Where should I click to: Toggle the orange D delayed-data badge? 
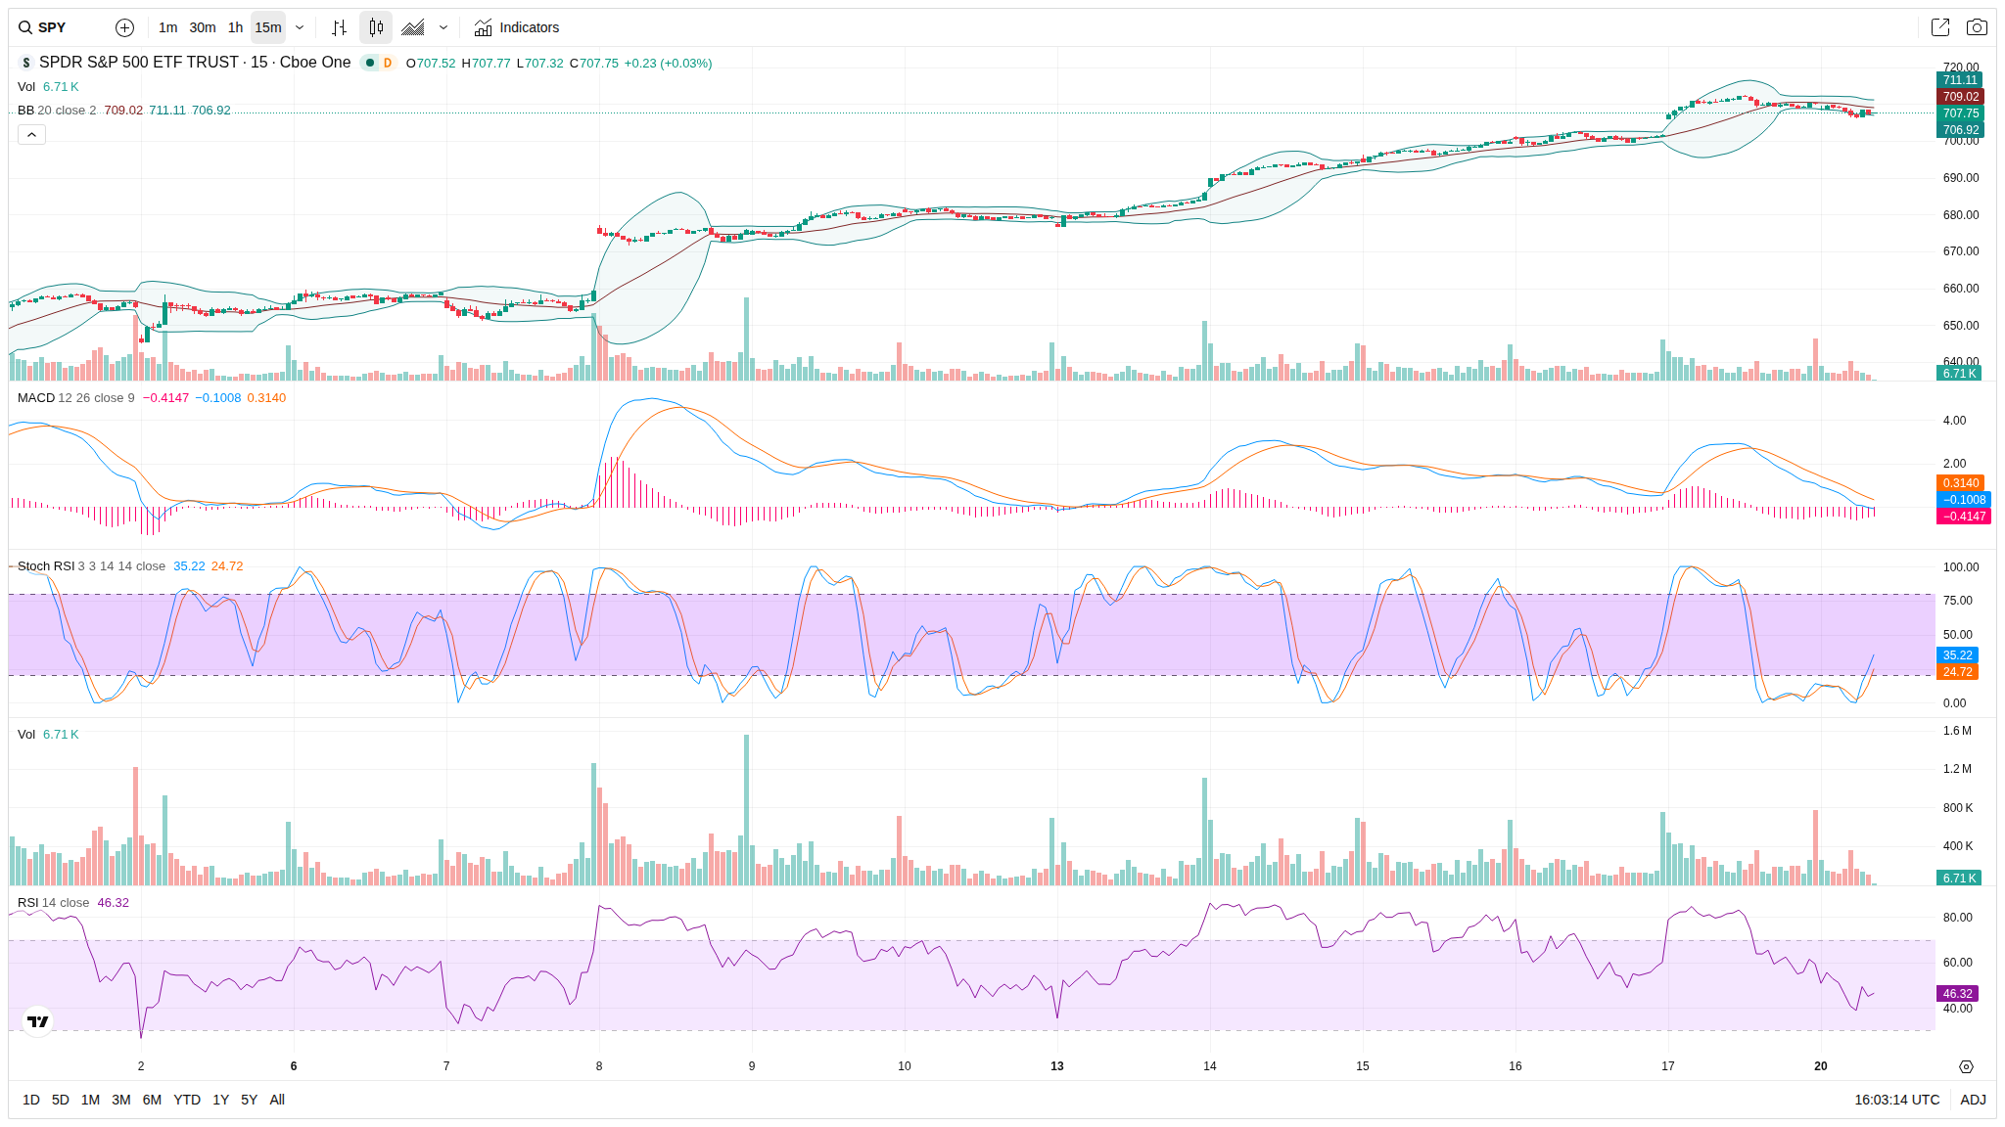point(388,63)
